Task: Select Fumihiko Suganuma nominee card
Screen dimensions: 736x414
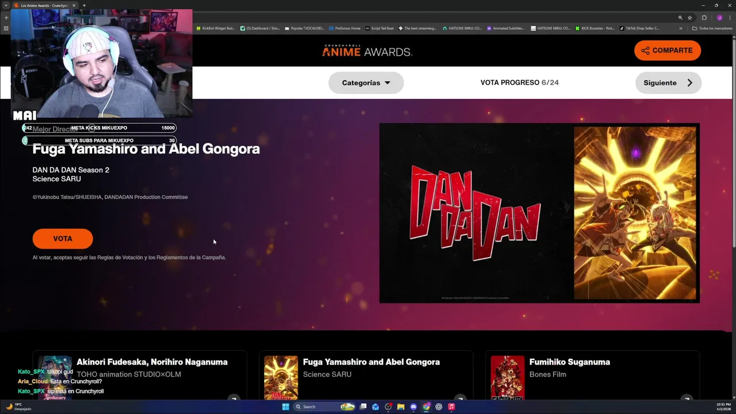Action: click(592, 376)
